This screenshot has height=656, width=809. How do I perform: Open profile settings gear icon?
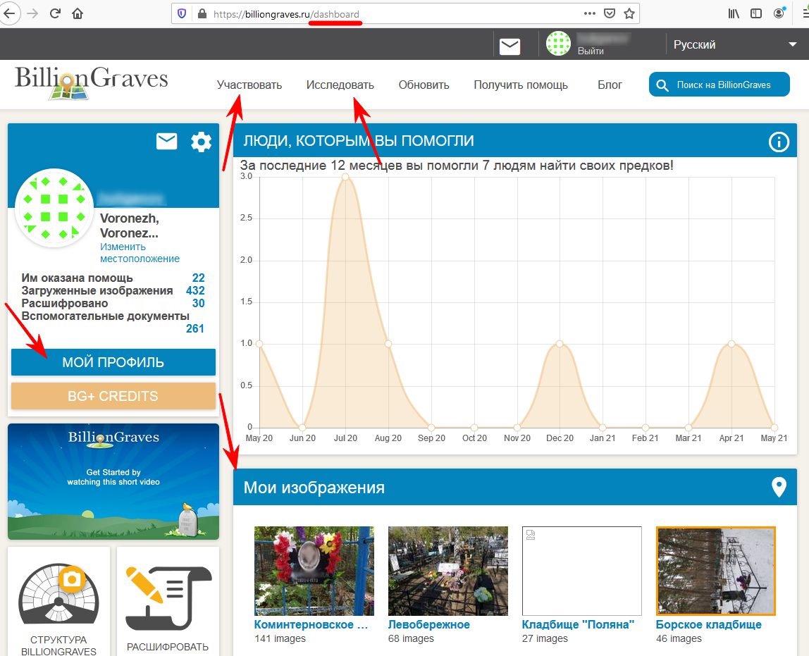click(202, 142)
